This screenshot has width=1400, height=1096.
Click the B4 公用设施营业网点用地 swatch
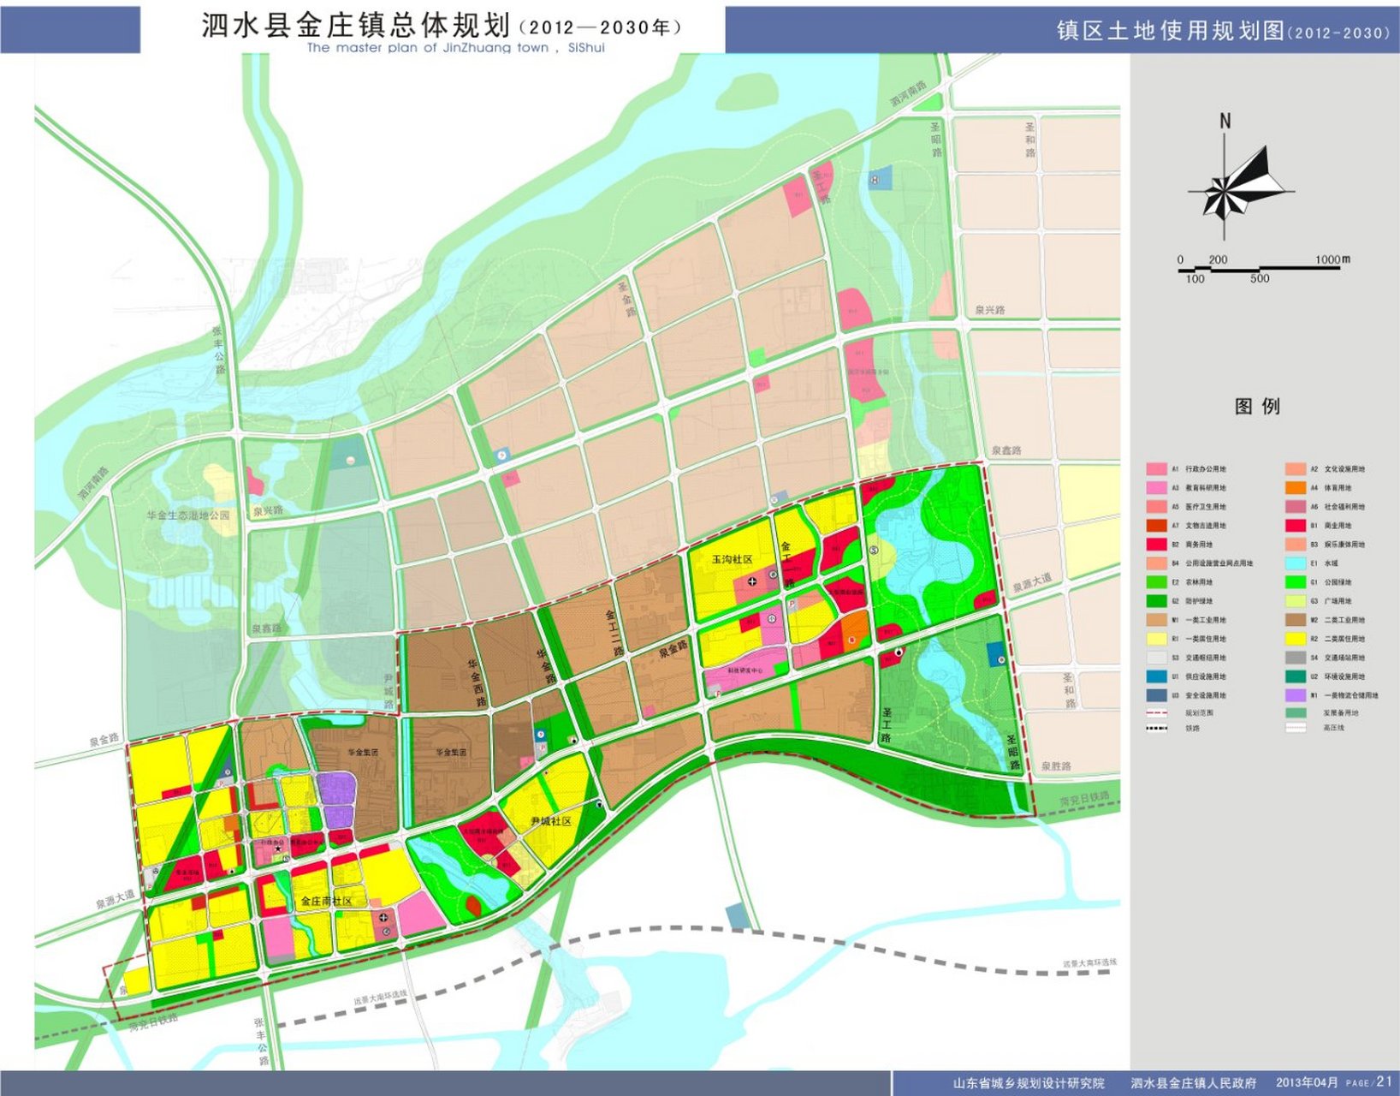pos(1157,563)
